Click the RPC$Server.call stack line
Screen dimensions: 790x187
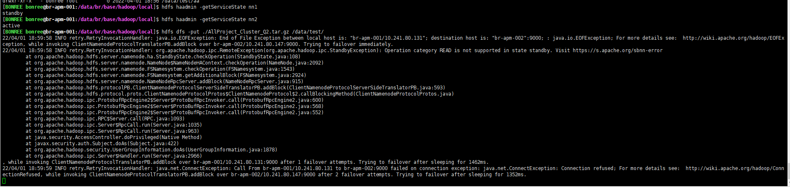(105, 119)
